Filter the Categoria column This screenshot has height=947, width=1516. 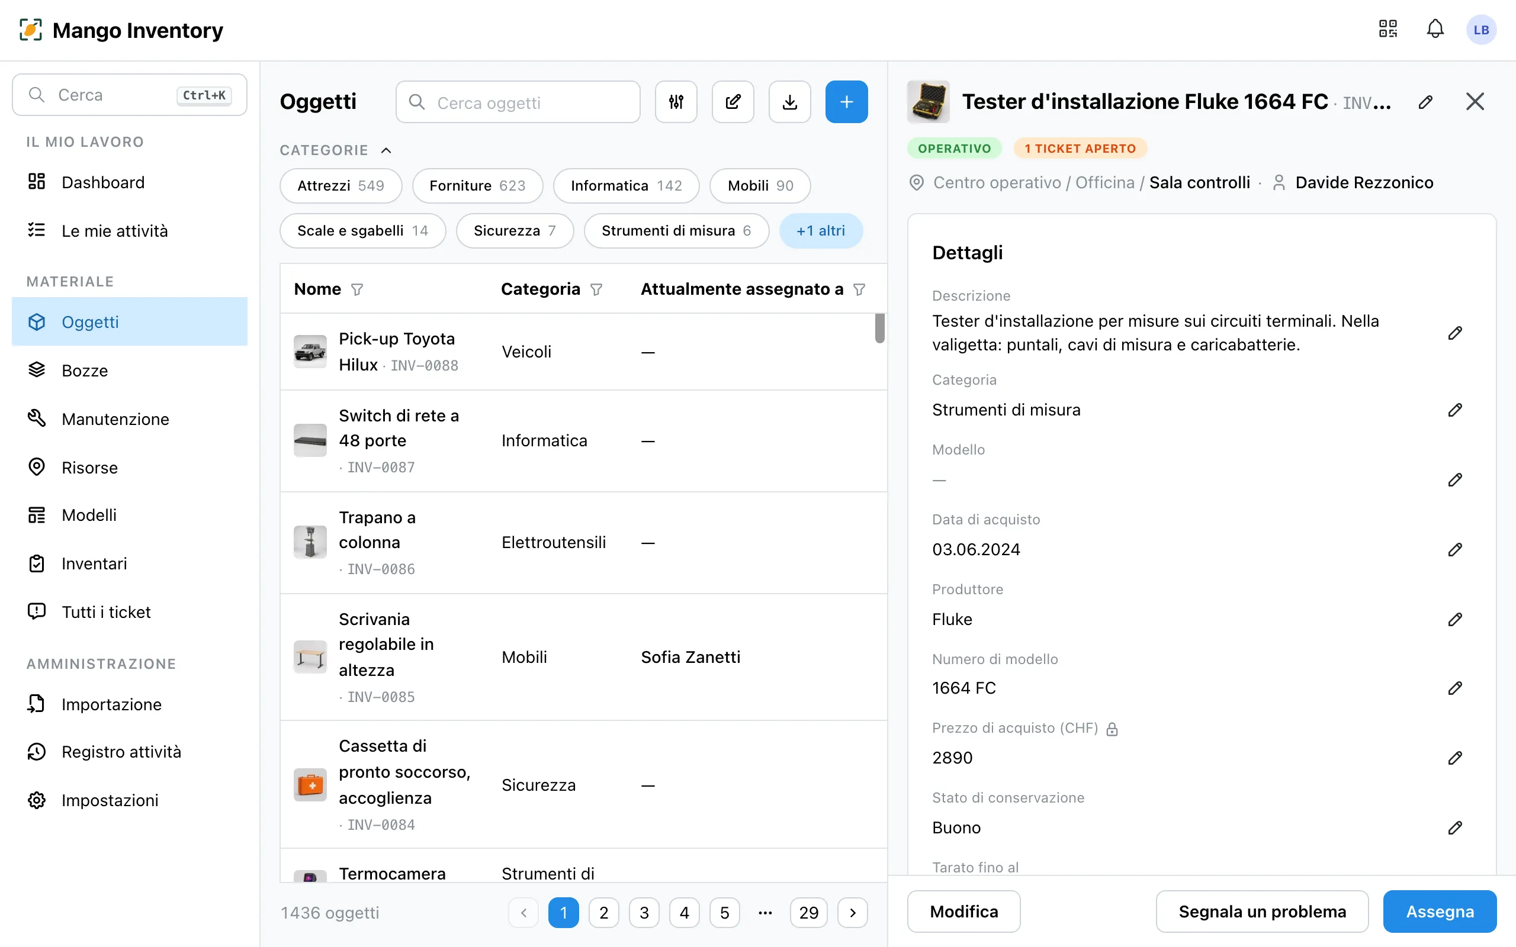coord(596,289)
